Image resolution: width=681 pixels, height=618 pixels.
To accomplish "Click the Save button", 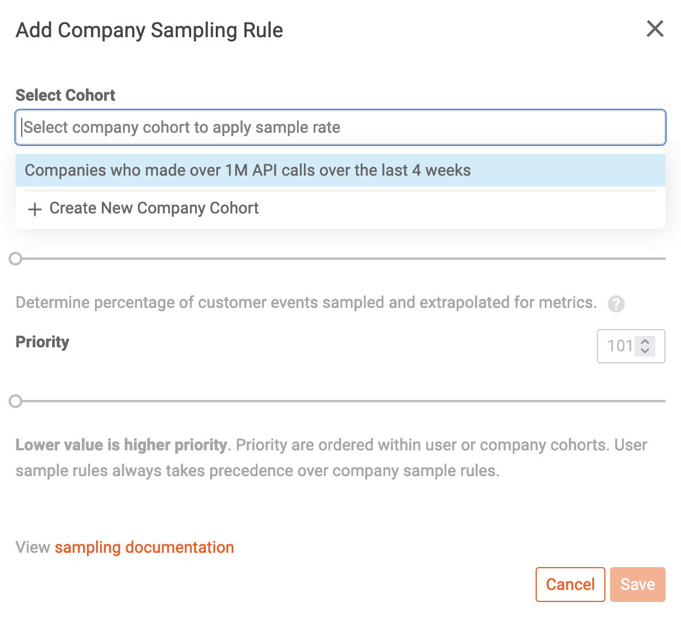I will coord(637,584).
